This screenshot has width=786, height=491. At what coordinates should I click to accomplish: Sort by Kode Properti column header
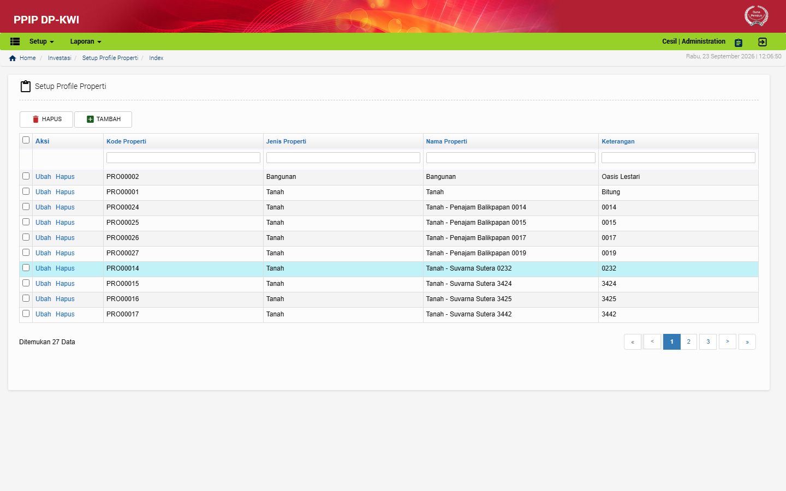[x=126, y=141]
